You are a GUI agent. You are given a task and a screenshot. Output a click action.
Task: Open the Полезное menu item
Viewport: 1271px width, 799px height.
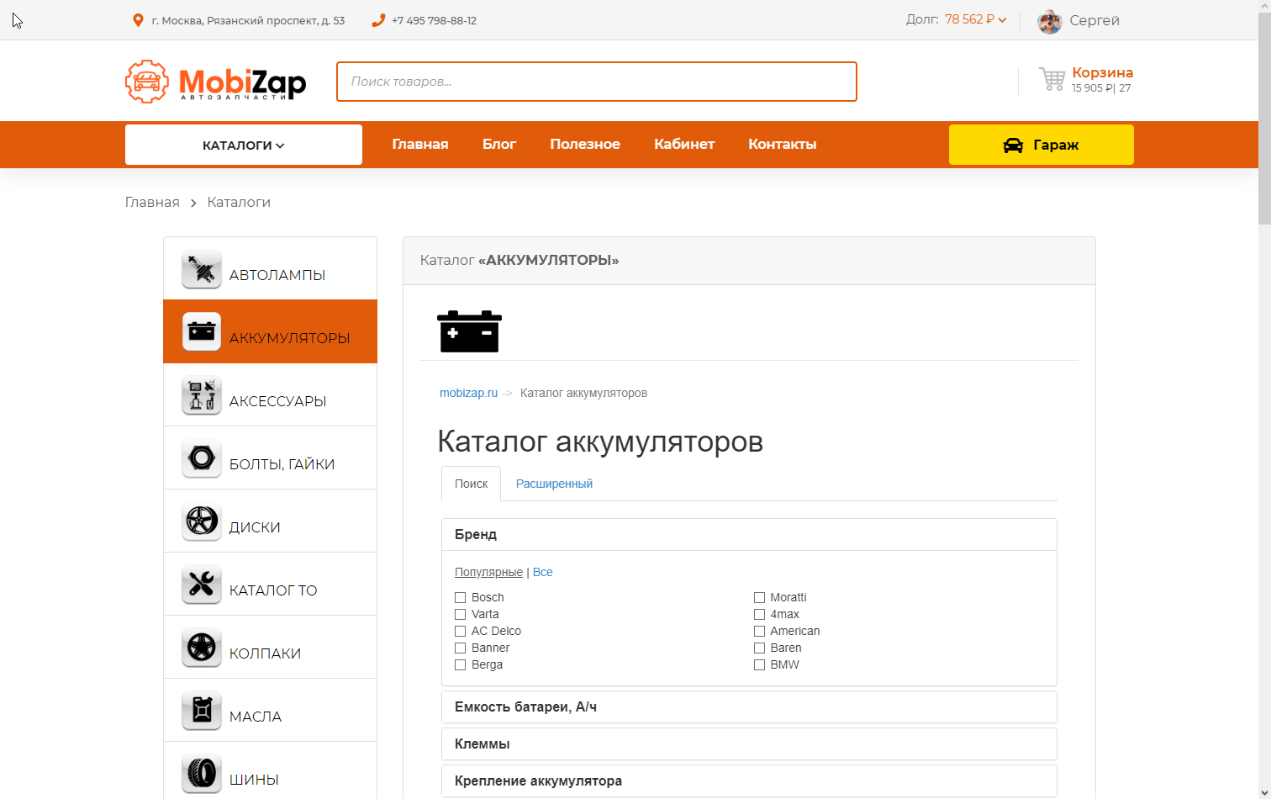[x=585, y=145]
